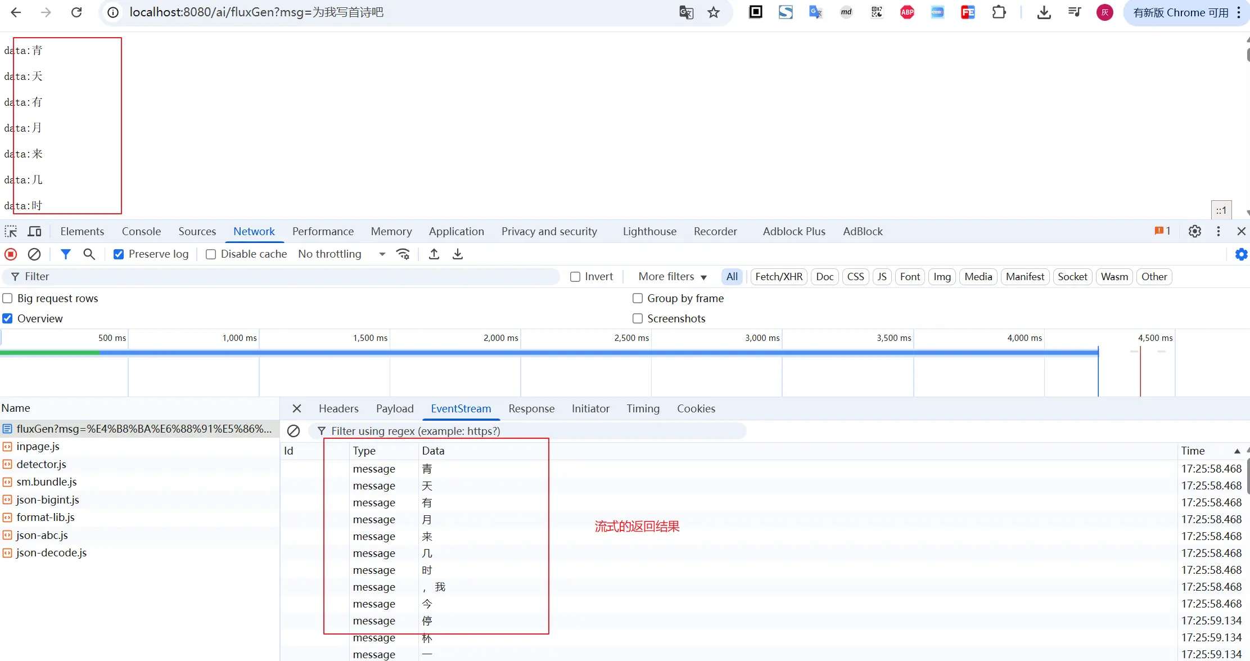Open the network conditions wifi icon
Image resolution: width=1250 pixels, height=661 pixels.
click(403, 254)
